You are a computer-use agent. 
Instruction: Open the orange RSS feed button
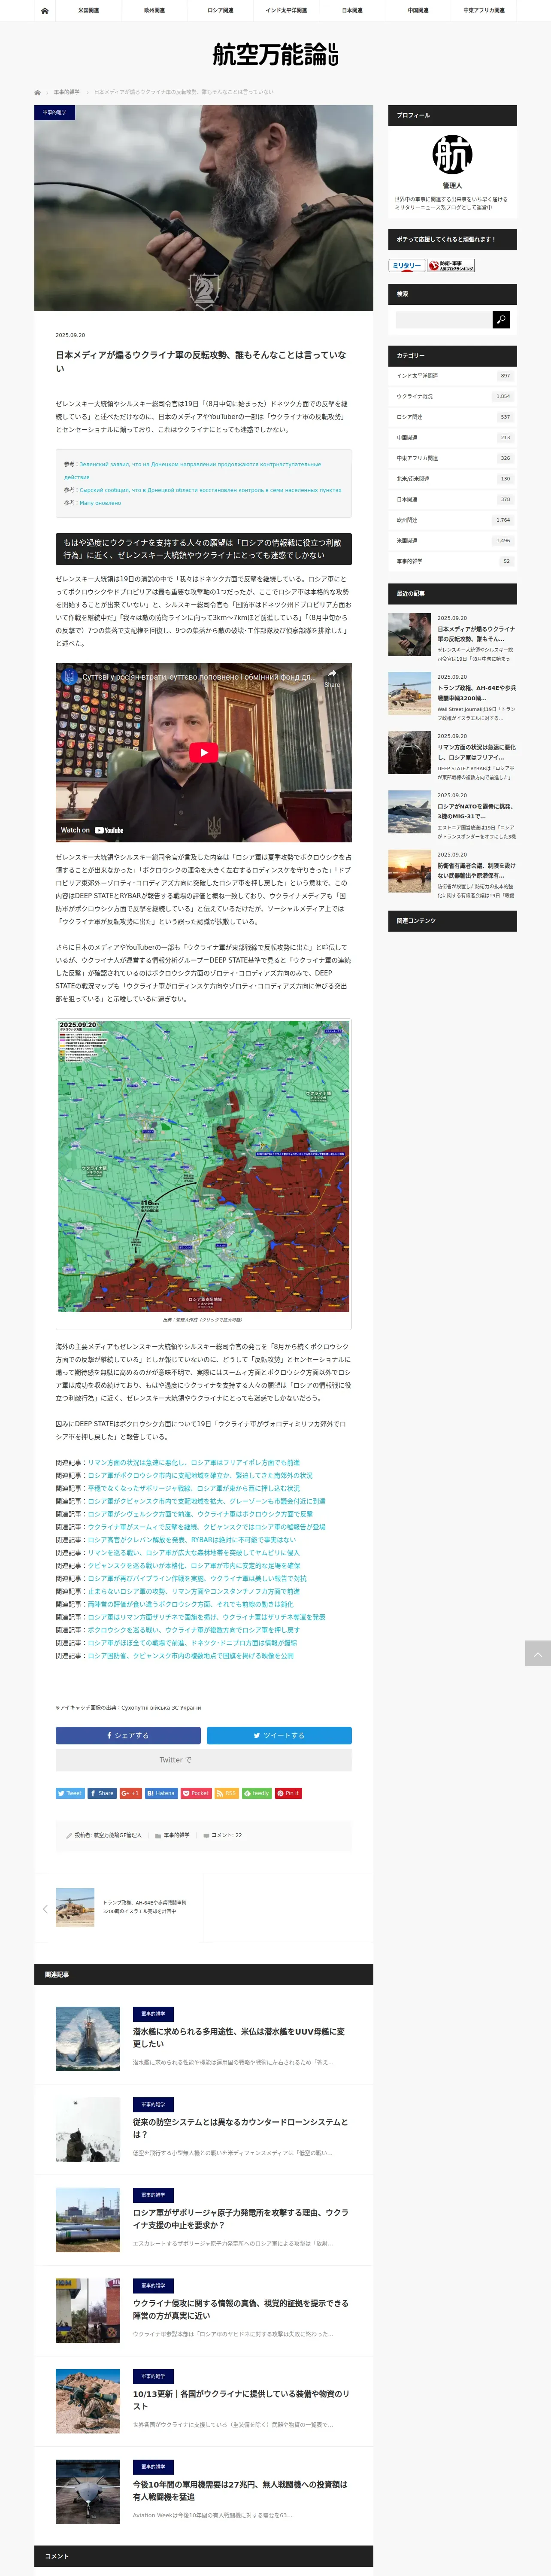226,1793
